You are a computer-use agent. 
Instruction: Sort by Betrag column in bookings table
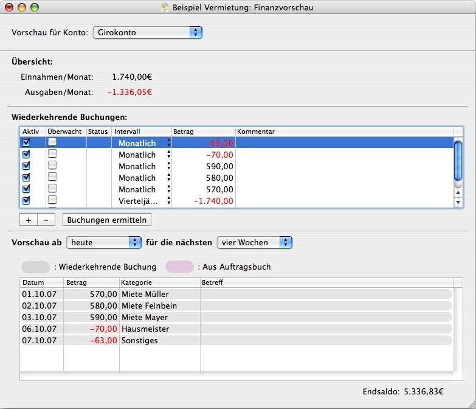203,131
